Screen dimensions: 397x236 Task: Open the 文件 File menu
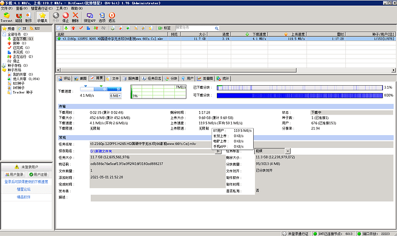tap(6, 9)
